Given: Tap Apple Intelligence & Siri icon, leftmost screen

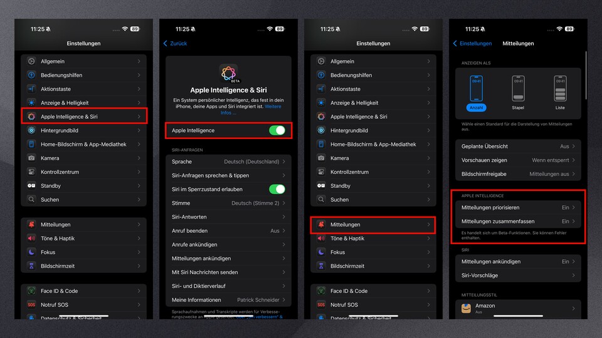Looking at the screenshot, I should pos(31,116).
